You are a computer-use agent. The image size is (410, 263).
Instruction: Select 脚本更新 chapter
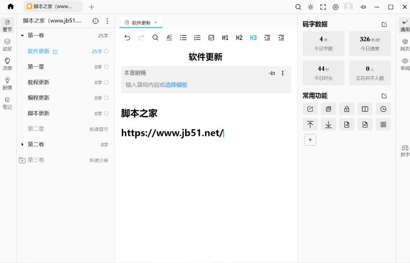coord(39,114)
